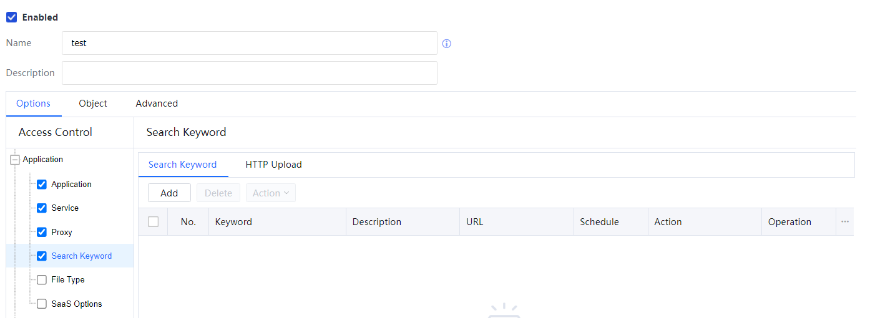Click the Delete button

click(218, 193)
